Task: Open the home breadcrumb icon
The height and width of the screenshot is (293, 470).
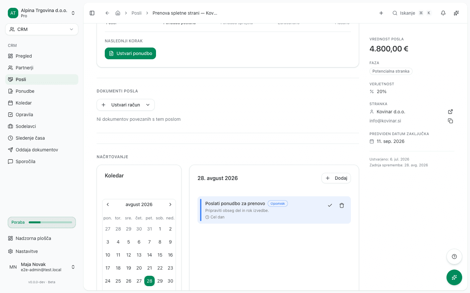Action: click(118, 13)
